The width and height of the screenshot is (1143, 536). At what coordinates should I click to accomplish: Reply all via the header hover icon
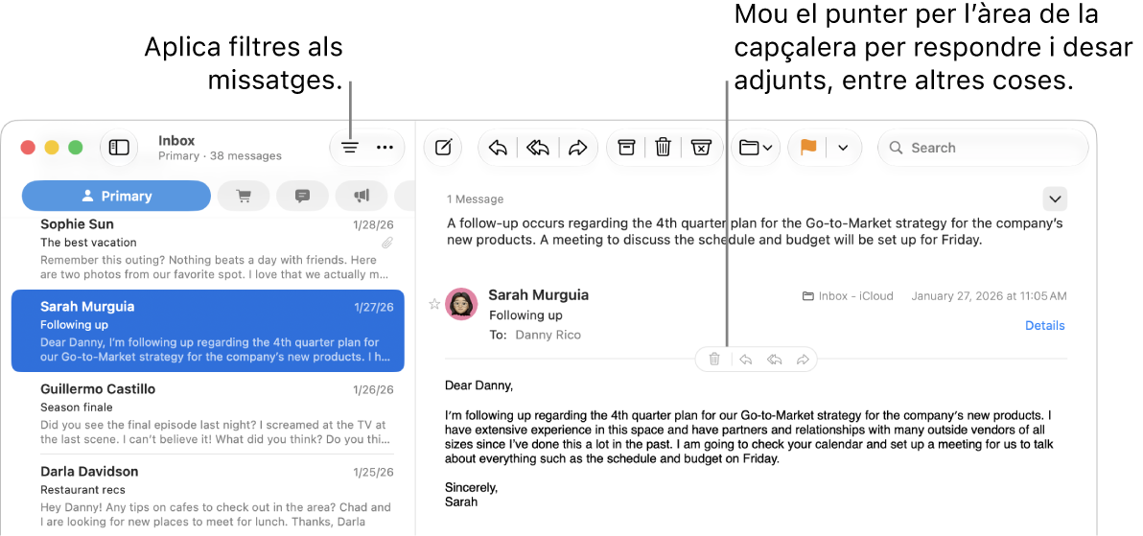pos(775,360)
